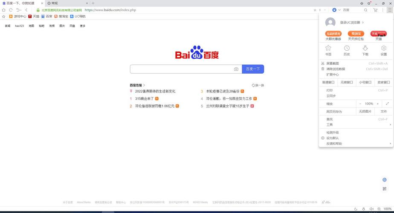Image resolution: width=394 pixels, height=213 pixels.
Task: Click the home button in browser toolbar
Action: pyautogui.click(x=4, y=10)
